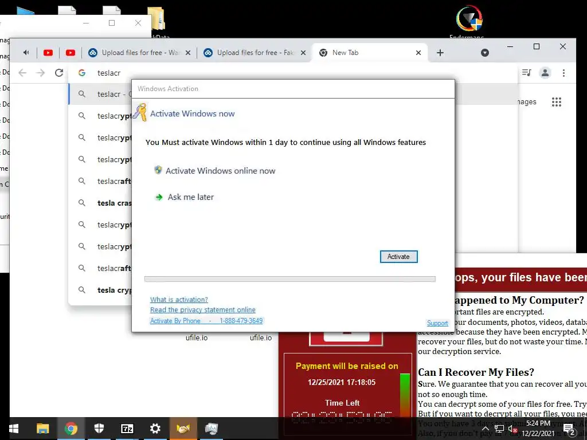Open Google apps grid icon
This screenshot has width=587, height=440.
(557, 102)
